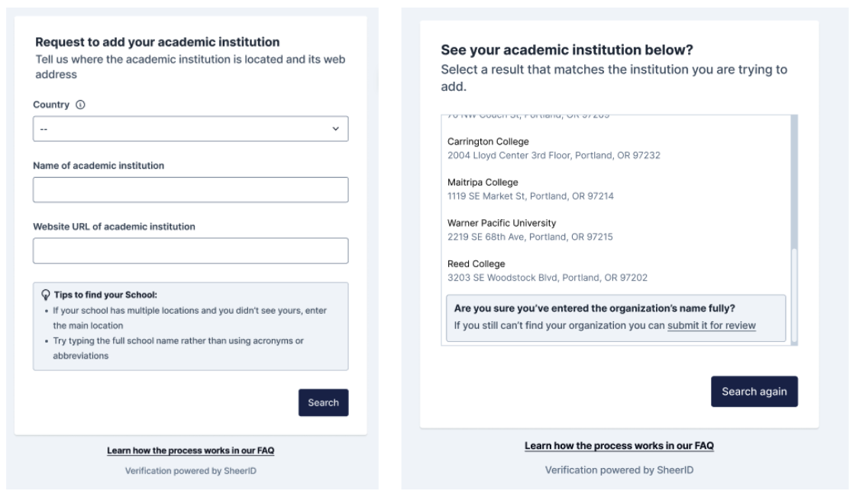Viewport: 856px width, 497px height.
Task: Focus the Name of academic institution field
Action: [x=190, y=190]
